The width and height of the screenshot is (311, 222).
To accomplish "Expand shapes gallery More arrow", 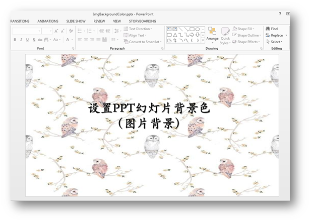I will click(x=203, y=41).
